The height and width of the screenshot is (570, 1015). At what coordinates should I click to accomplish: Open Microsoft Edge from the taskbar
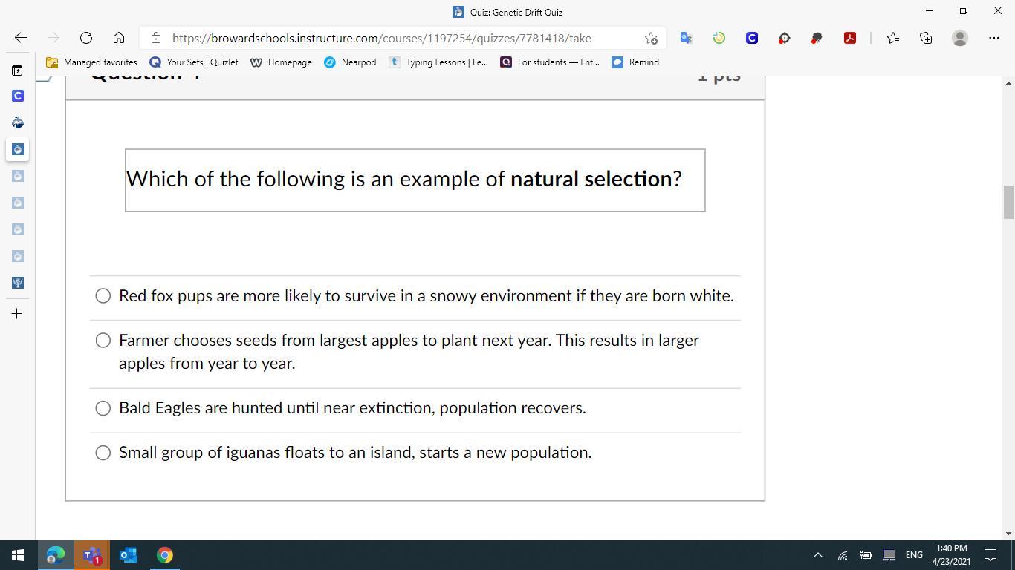[x=56, y=555]
